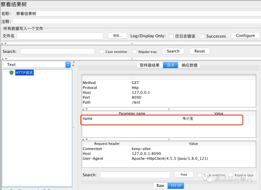
Task: Click the Apache-HttpClient User-Agent value
Action: pyautogui.click(x=170, y=158)
